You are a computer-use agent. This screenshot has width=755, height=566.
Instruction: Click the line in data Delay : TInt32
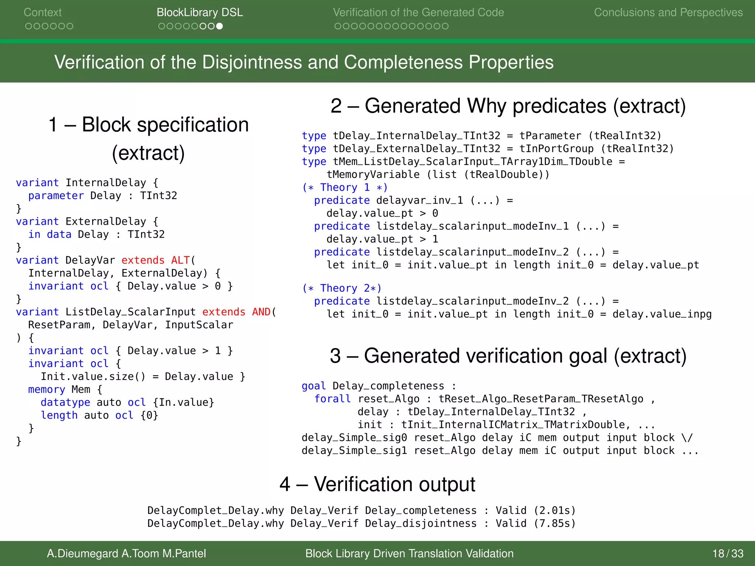click(x=96, y=234)
